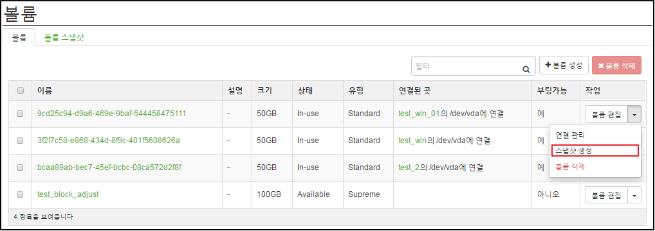Viewport: 655px width, 231px height.
Task: Collapse the first row's action dropdown caret
Action: [x=634, y=114]
